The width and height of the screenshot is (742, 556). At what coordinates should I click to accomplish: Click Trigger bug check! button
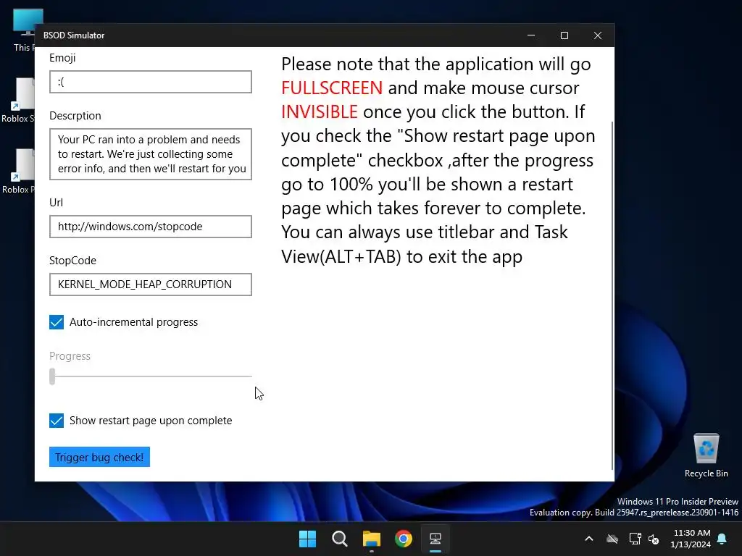(99, 458)
